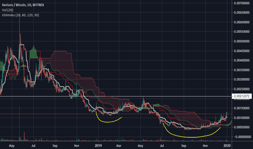Click the 0.00450000 price axis label
253x149 pixels.
coord(242,51)
